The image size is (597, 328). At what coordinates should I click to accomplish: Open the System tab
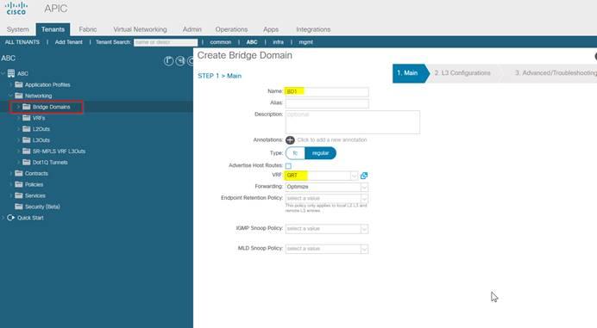click(x=17, y=29)
